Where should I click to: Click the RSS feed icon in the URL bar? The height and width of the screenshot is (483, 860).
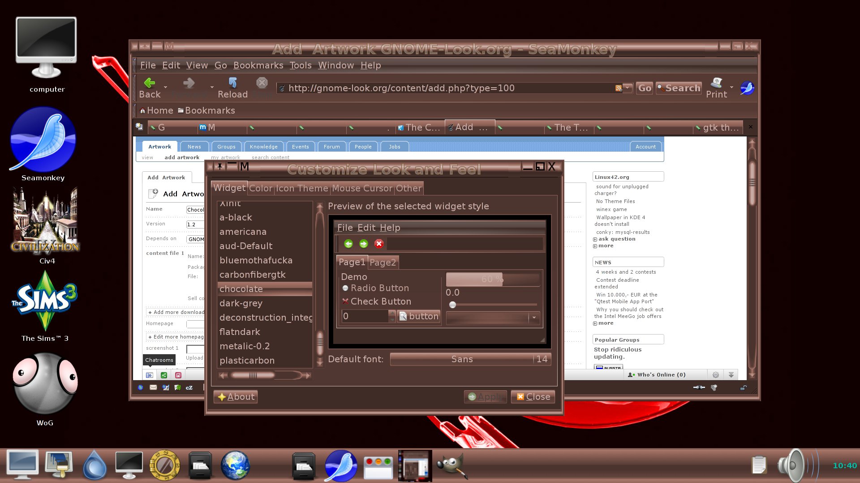(619, 88)
